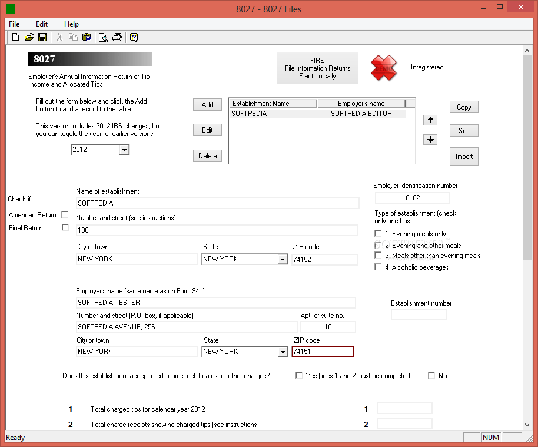Click the Cut scissors icon
Screen dimensions: 538x447
click(59, 37)
